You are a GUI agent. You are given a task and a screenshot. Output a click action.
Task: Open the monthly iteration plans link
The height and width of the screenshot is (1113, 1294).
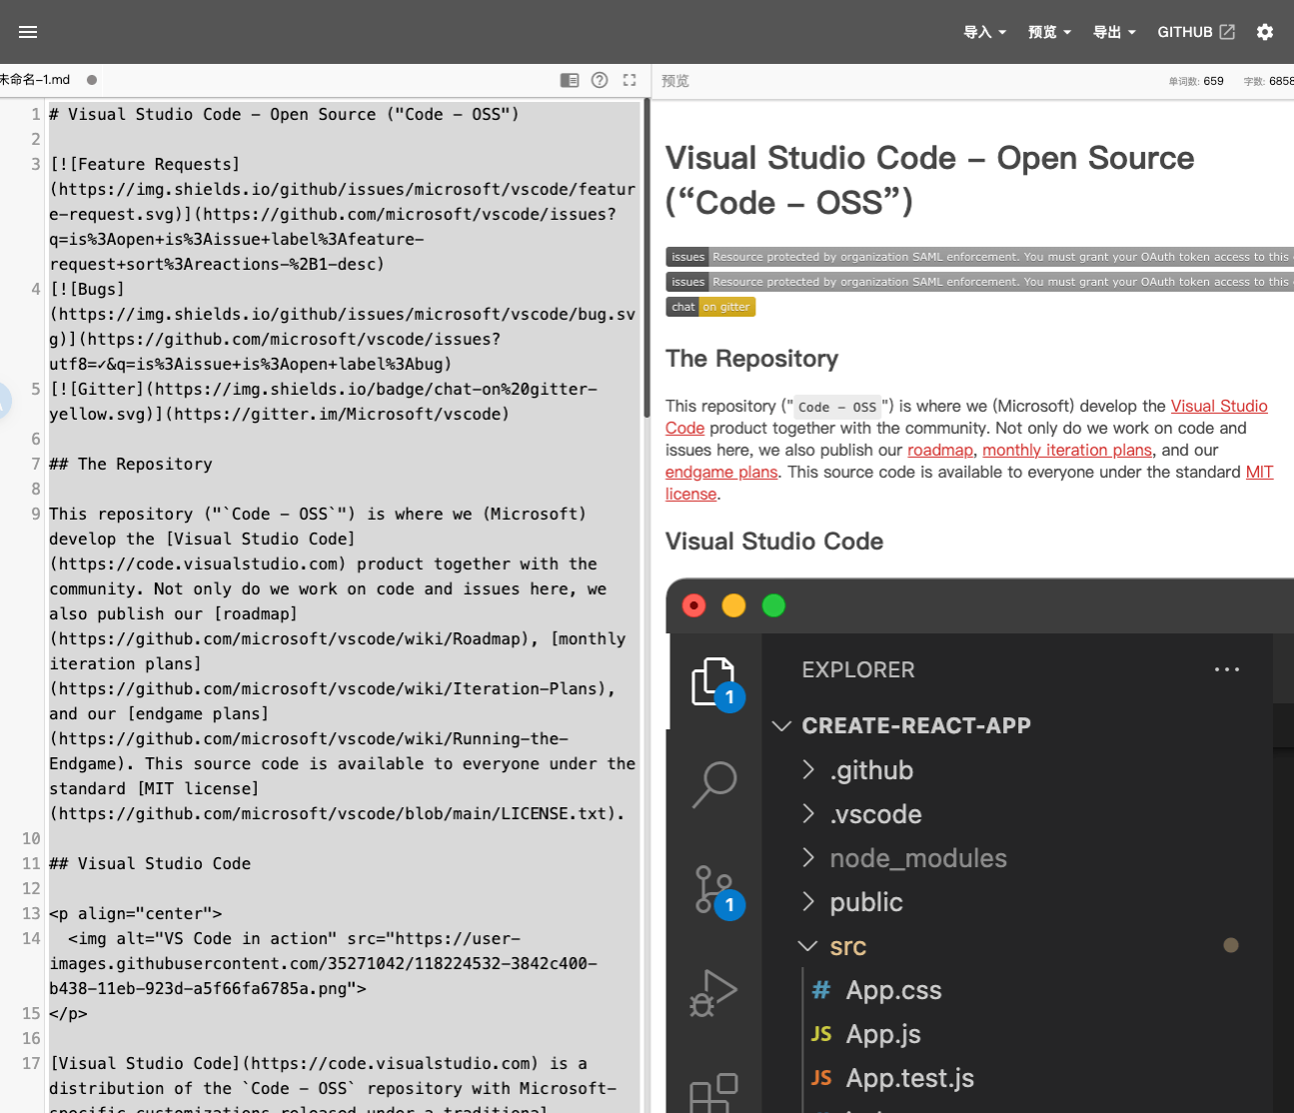[x=1066, y=451]
